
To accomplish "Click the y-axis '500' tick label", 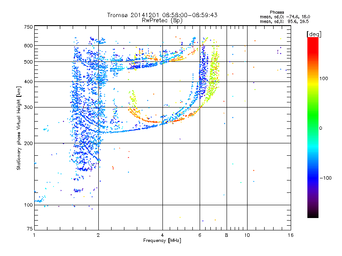I will coord(29,62).
